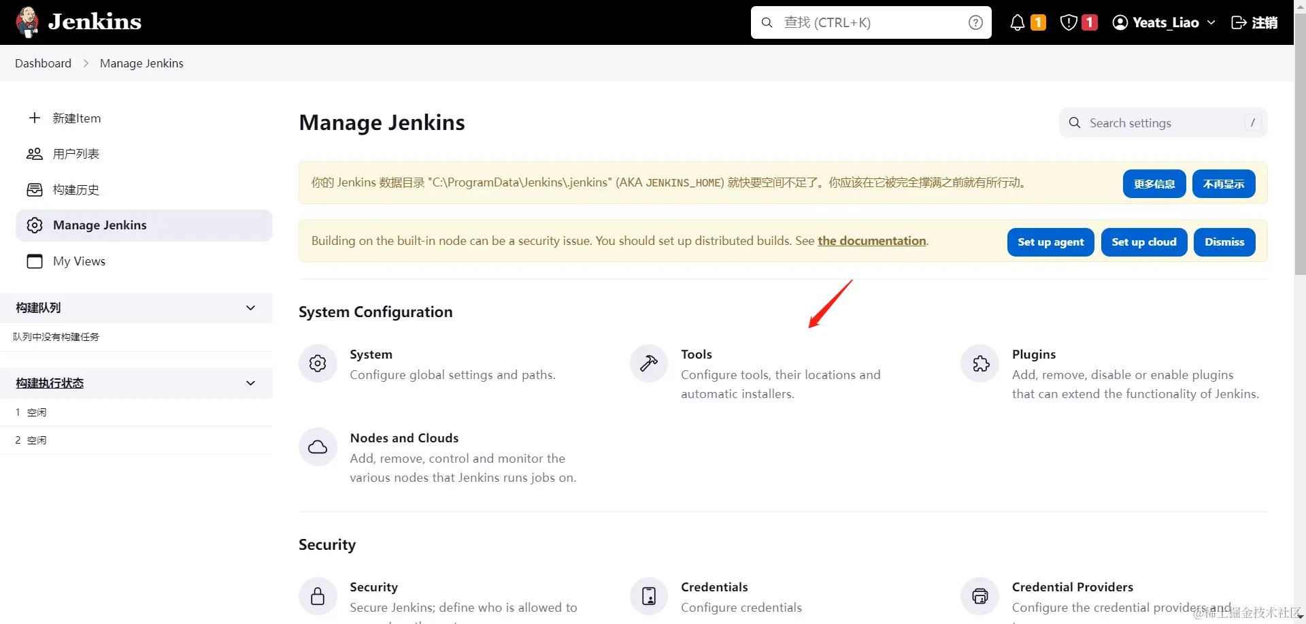1306x624 pixels.
Task: Open the System configuration title
Action: (371, 355)
